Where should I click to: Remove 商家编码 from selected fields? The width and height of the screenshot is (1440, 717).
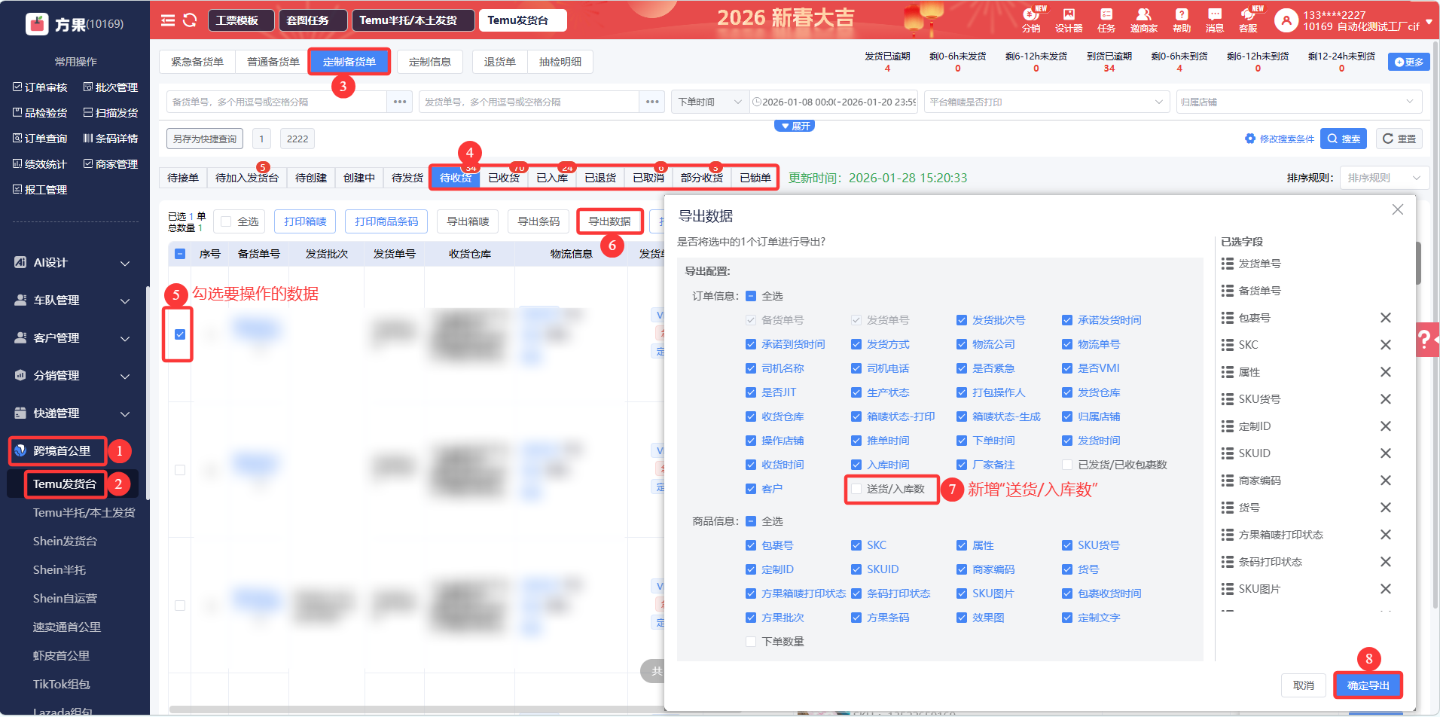click(1385, 481)
